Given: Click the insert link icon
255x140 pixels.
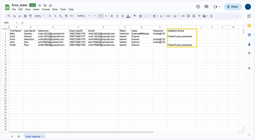Looking at the screenshot, I should (183, 16).
